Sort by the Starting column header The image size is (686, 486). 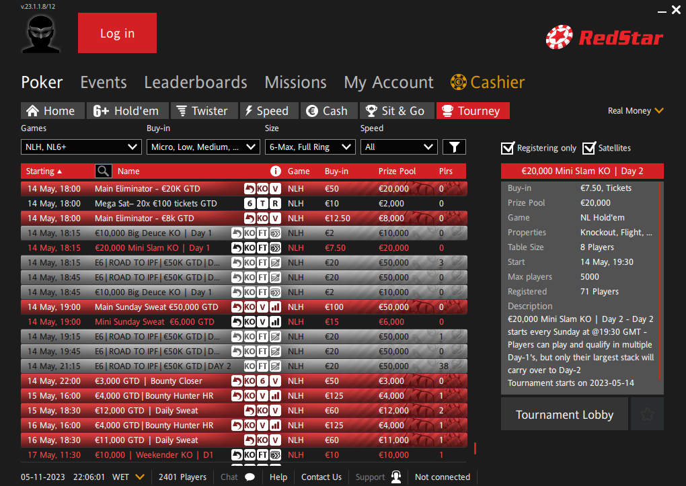pyautogui.click(x=44, y=171)
